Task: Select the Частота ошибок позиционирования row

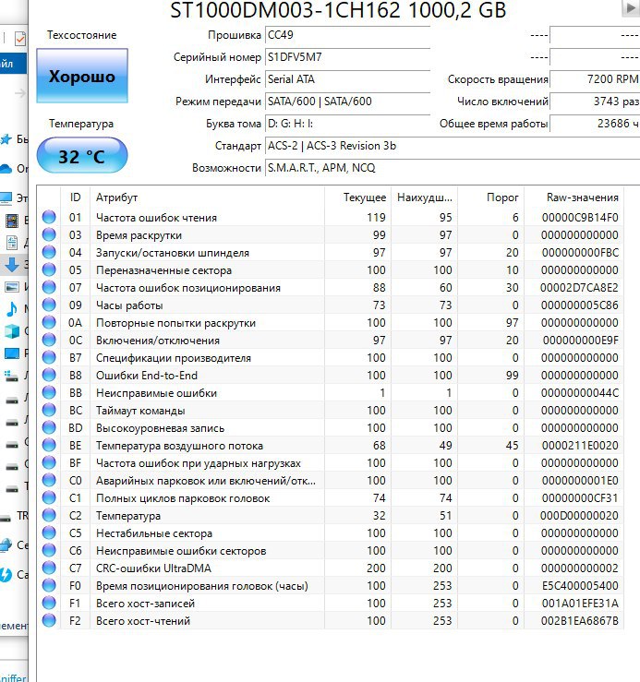Action: 330,288
